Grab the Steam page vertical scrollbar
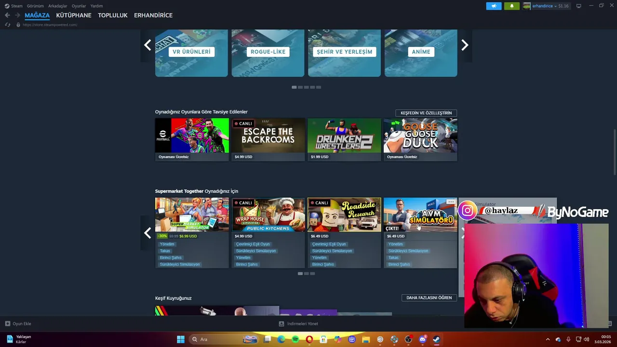This screenshot has height=347, width=617. 614,152
